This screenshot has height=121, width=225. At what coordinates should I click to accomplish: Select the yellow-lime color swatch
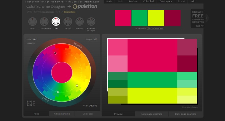point(156,18)
